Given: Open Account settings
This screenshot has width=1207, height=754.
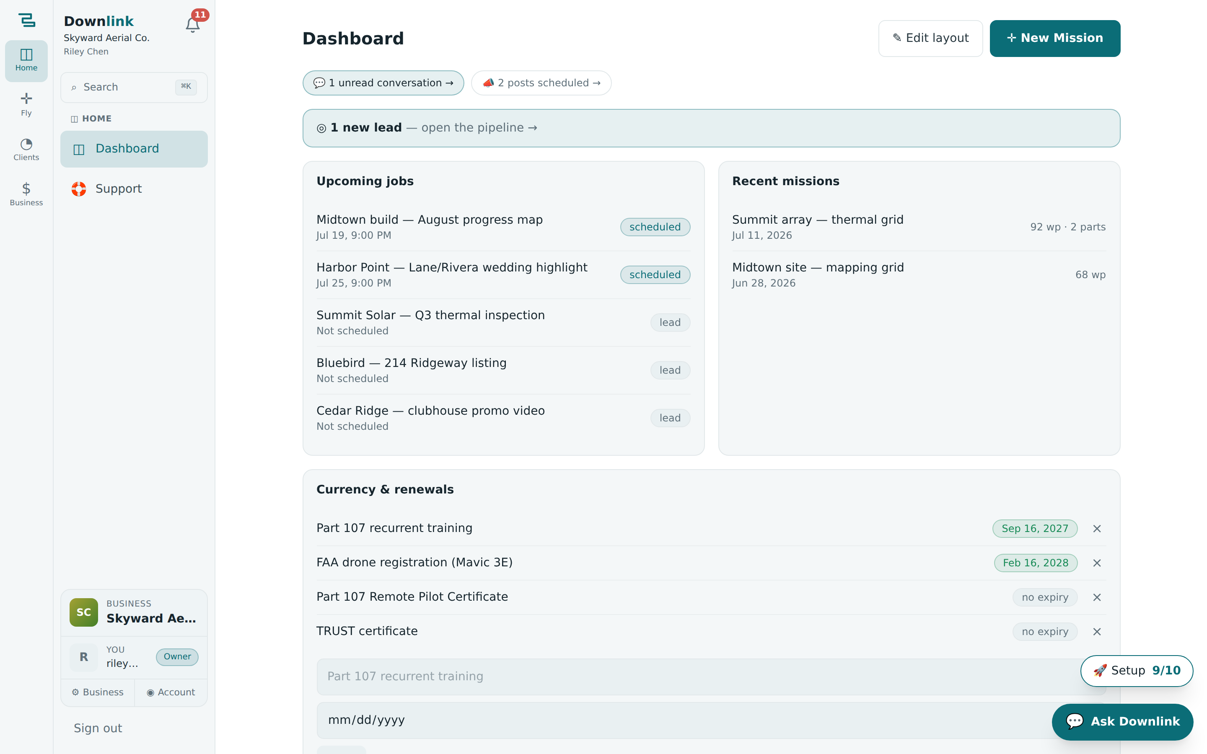Looking at the screenshot, I should 171,693.
